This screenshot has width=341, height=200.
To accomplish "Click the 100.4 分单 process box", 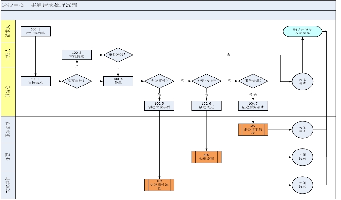I will pyautogui.click(x=118, y=81).
